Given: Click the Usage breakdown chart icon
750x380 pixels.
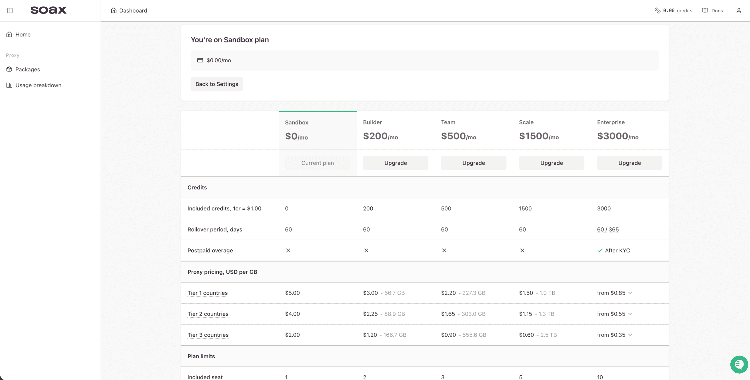Looking at the screenshot, I should coord(9,85).
